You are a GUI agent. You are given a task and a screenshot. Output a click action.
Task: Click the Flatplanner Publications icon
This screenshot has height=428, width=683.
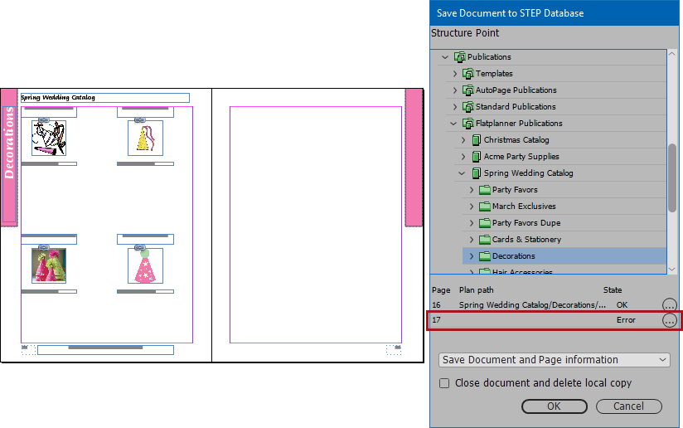[x=467, y=124]
